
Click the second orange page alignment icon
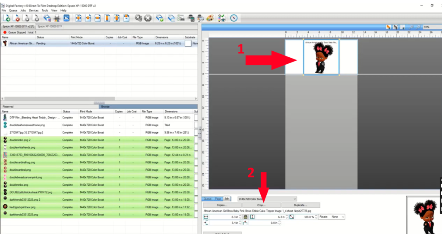88,18
